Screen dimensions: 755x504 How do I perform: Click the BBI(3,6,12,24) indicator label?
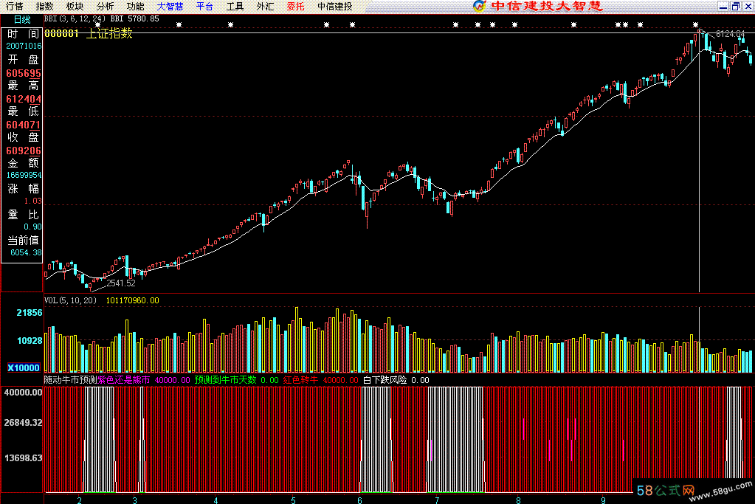point(75,18)
